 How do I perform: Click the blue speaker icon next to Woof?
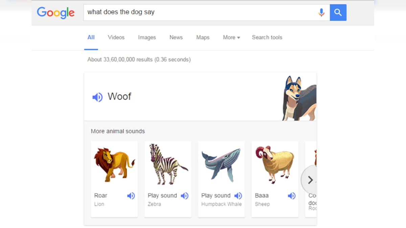97,97
